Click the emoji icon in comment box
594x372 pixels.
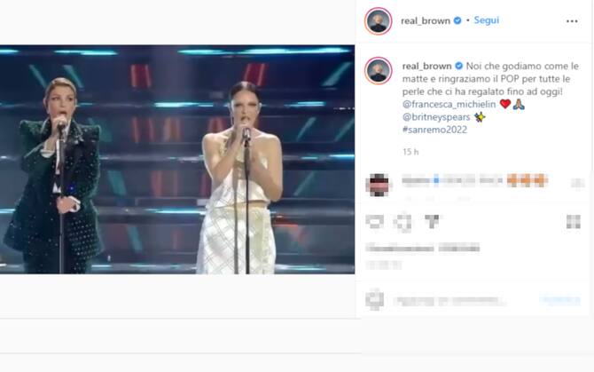click(377, 300)
